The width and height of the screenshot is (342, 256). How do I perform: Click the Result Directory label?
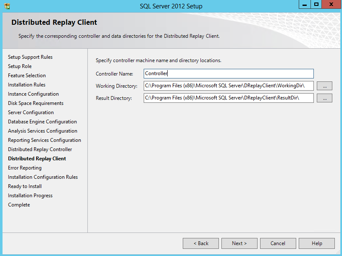tap(113, 98)
